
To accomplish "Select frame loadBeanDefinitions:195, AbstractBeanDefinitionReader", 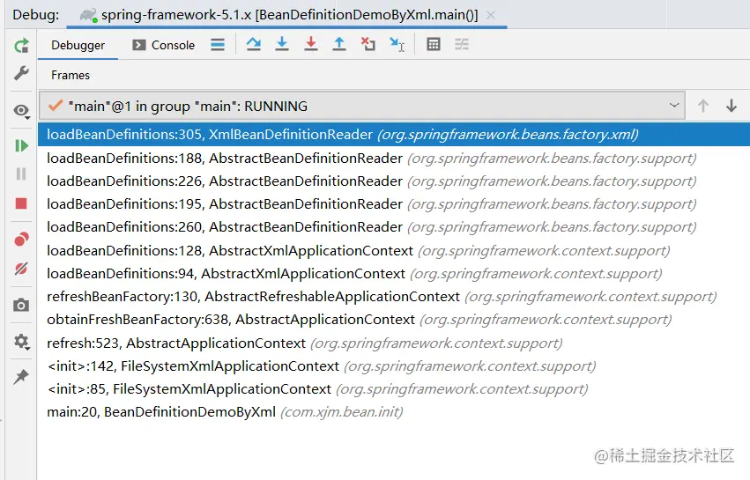I will click(394, 204).
